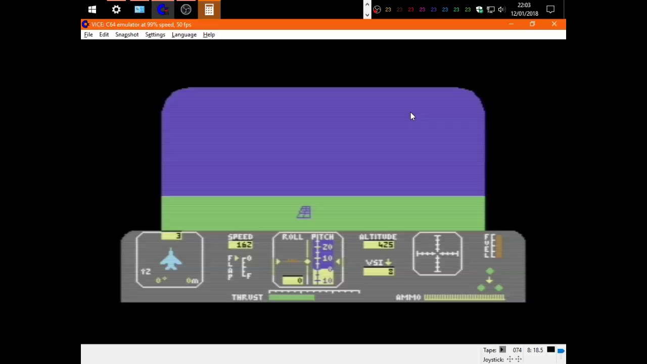Click the first joystick indicator icon
This screenshot has height=364, width=647.
[510, 359]
